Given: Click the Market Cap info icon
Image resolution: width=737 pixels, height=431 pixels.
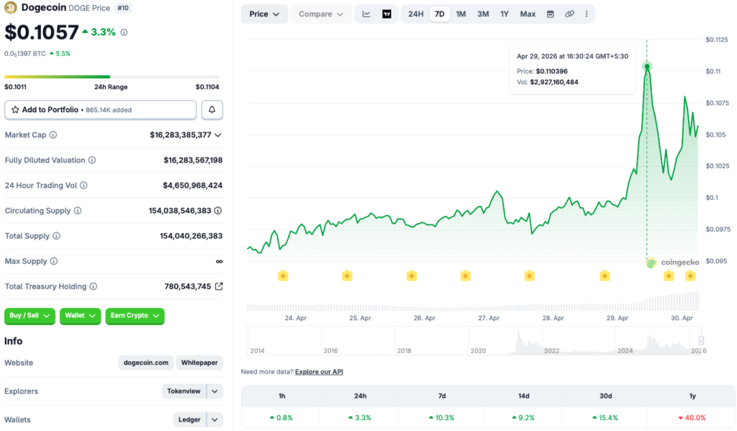Looking at the screenshot, I should [x=53, y=135].
